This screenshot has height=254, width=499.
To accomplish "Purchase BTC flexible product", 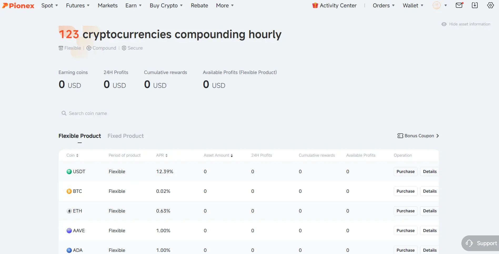I will (x=406, y=191).
